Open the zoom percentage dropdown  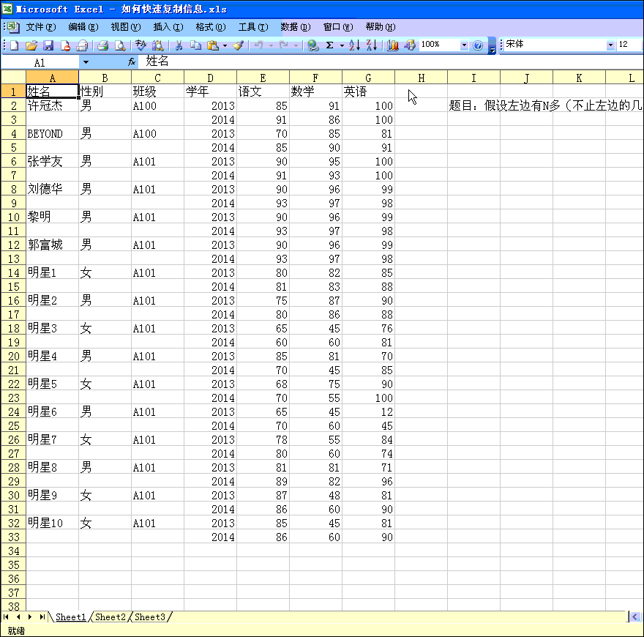463,45
